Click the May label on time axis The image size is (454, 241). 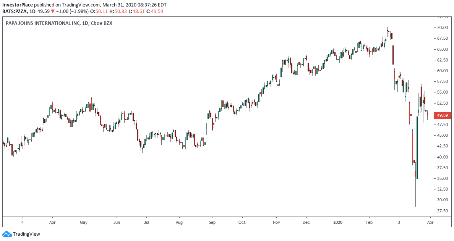tap(84, 223)
